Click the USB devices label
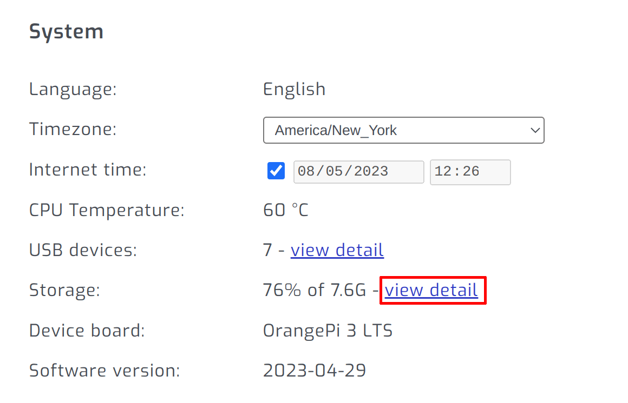The height and width of the screenshot is (403, 628). [83, 250]
